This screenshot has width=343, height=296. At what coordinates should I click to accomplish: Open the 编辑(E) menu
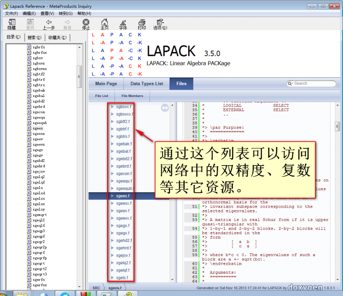click(29, 14)
